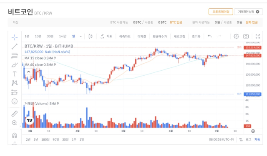Open the emoji sticker tool
This screenshot has width=267, height=156.
coord(15,102)
